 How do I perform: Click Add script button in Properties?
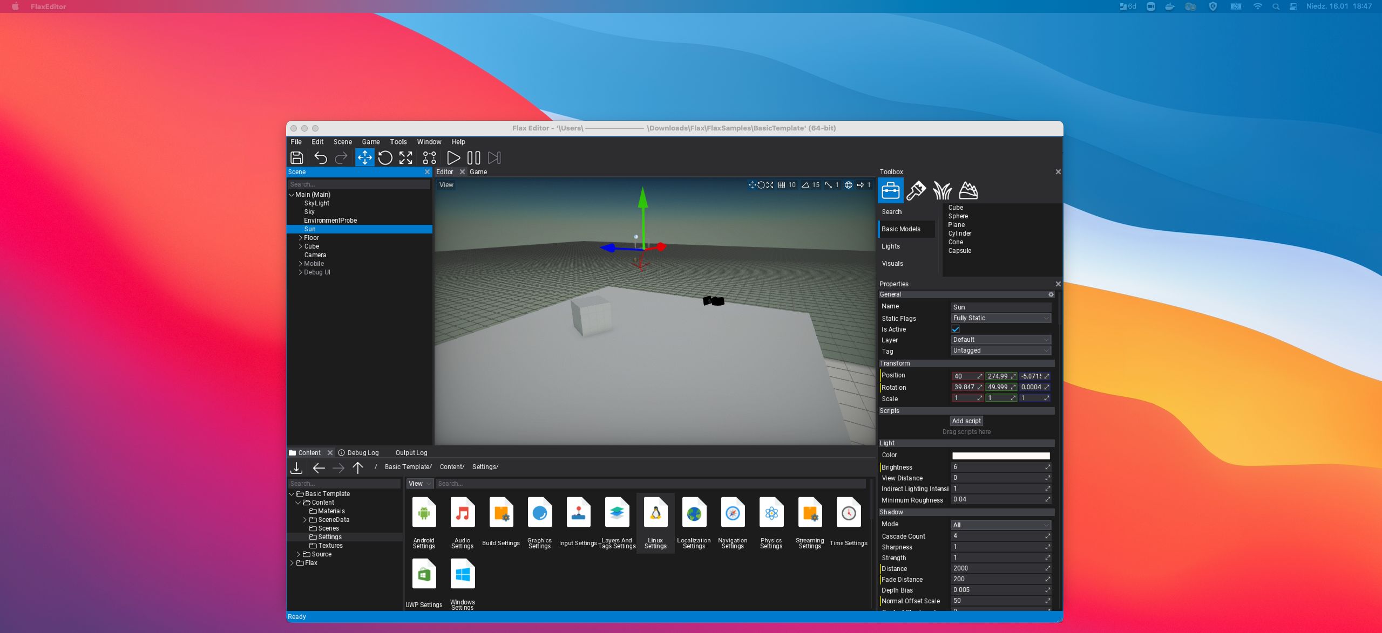967,420
